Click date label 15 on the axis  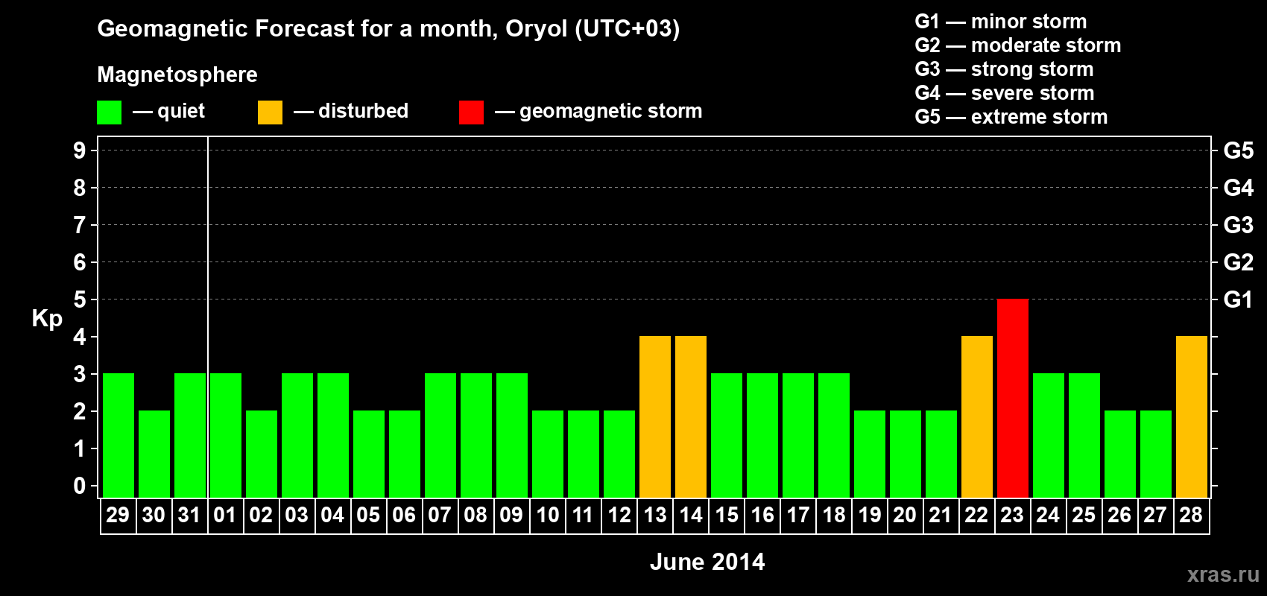[x=727, y=516]
